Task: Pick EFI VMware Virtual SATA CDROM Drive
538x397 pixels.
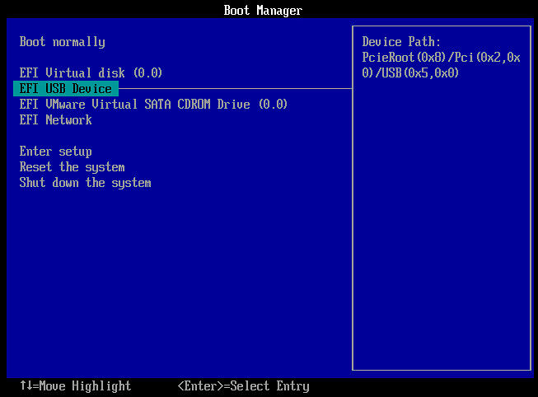Action: [153, 104]
